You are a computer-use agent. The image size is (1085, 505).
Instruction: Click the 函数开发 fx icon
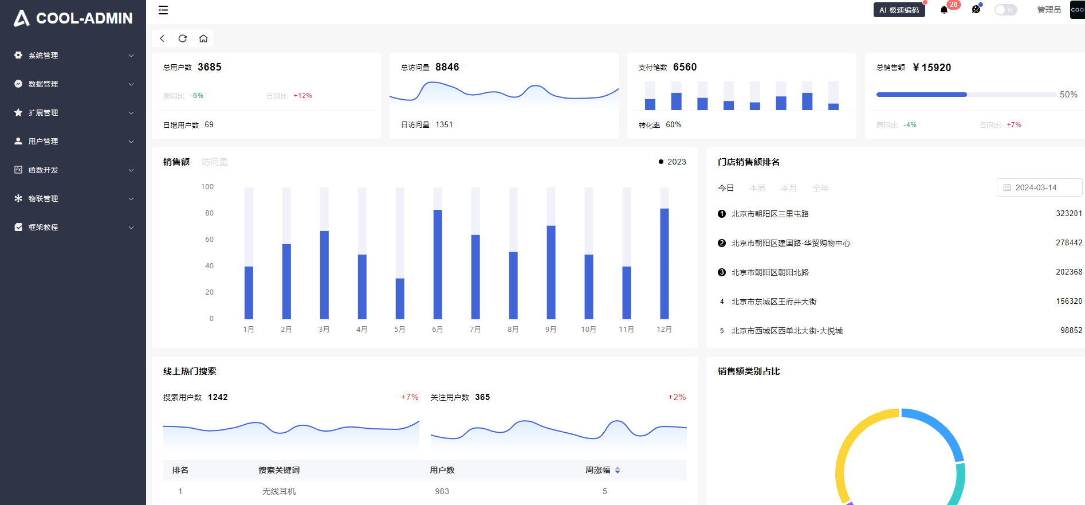[x=18, y=170]
